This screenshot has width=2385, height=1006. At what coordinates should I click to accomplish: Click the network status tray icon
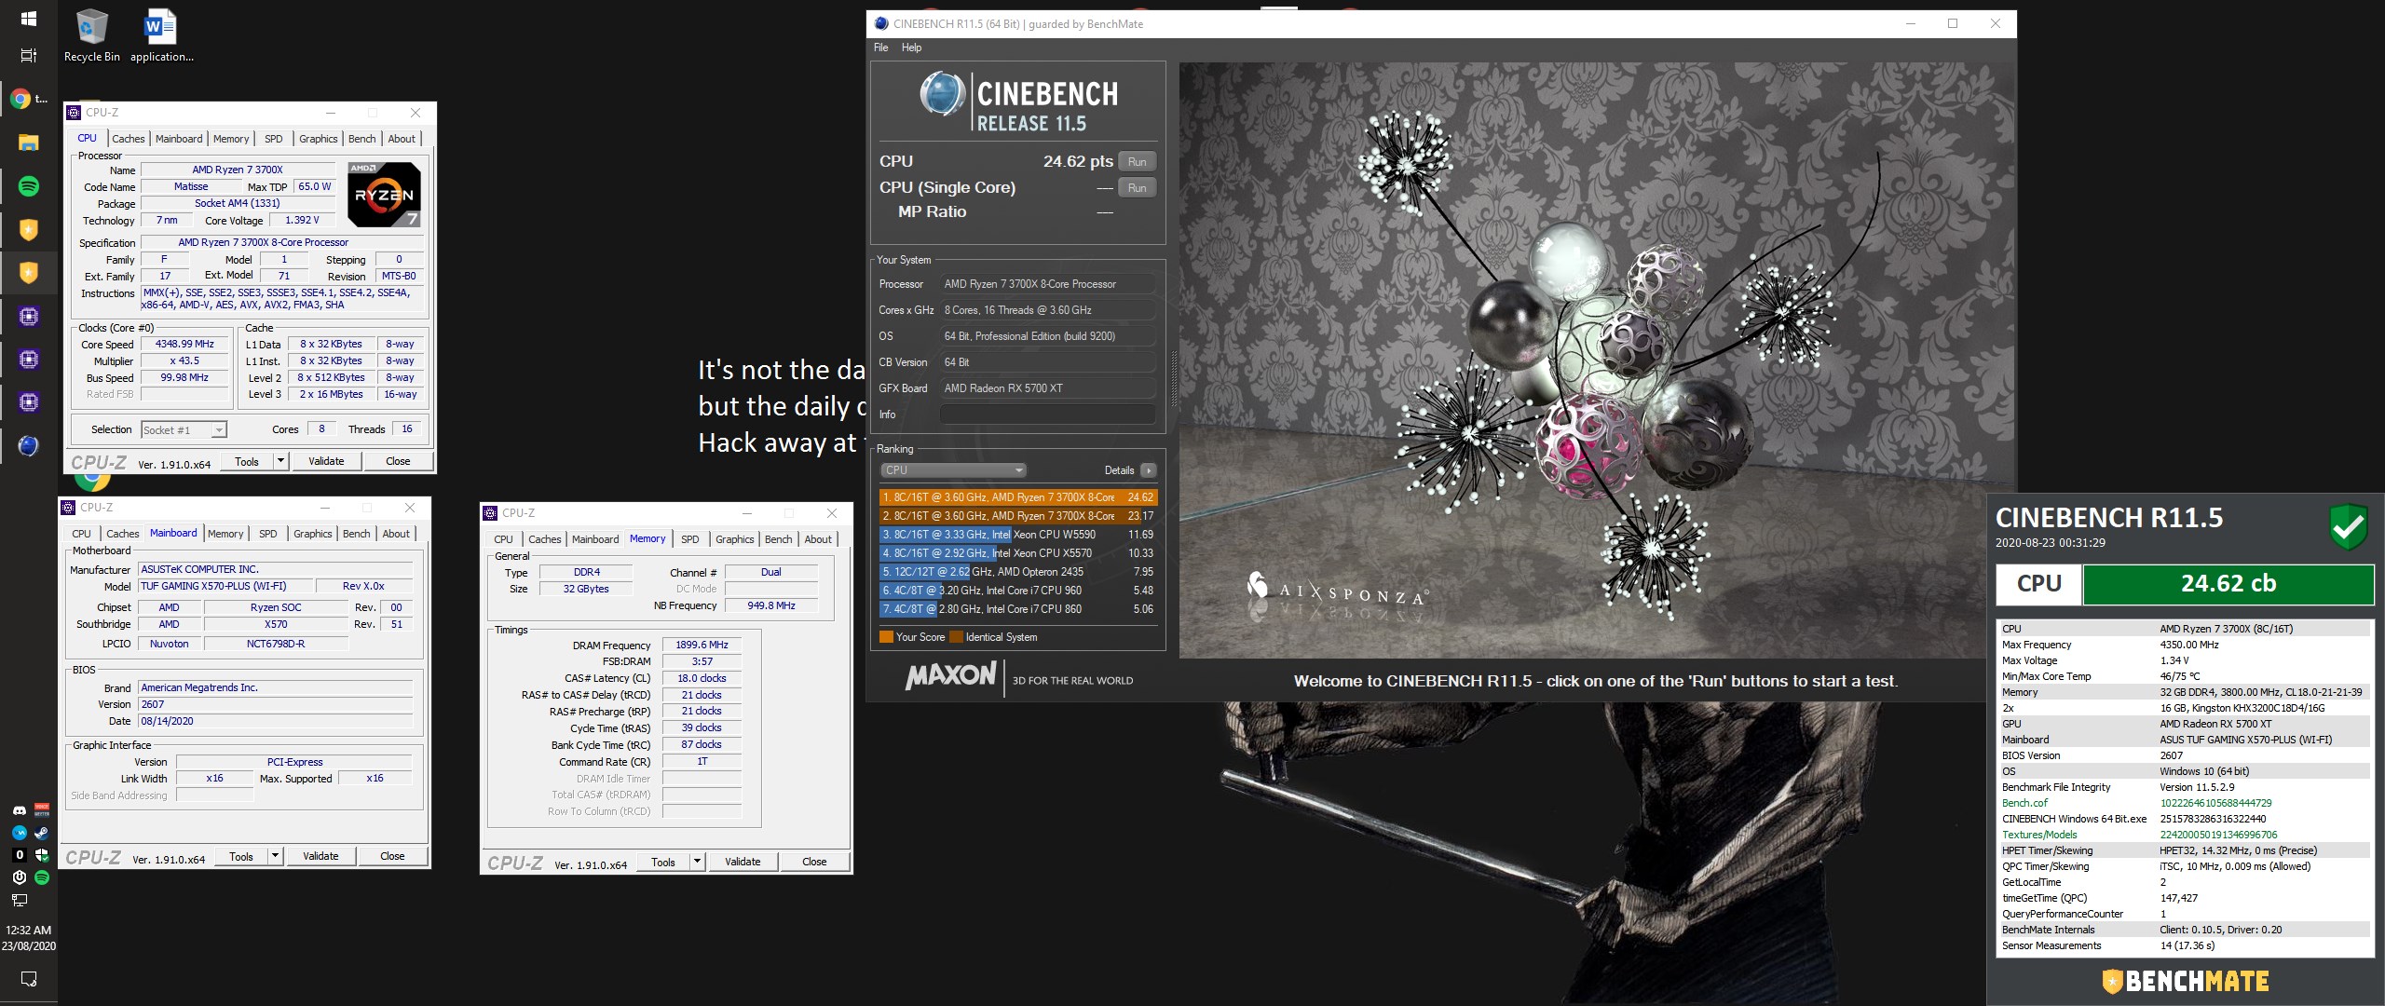(19, 900)
